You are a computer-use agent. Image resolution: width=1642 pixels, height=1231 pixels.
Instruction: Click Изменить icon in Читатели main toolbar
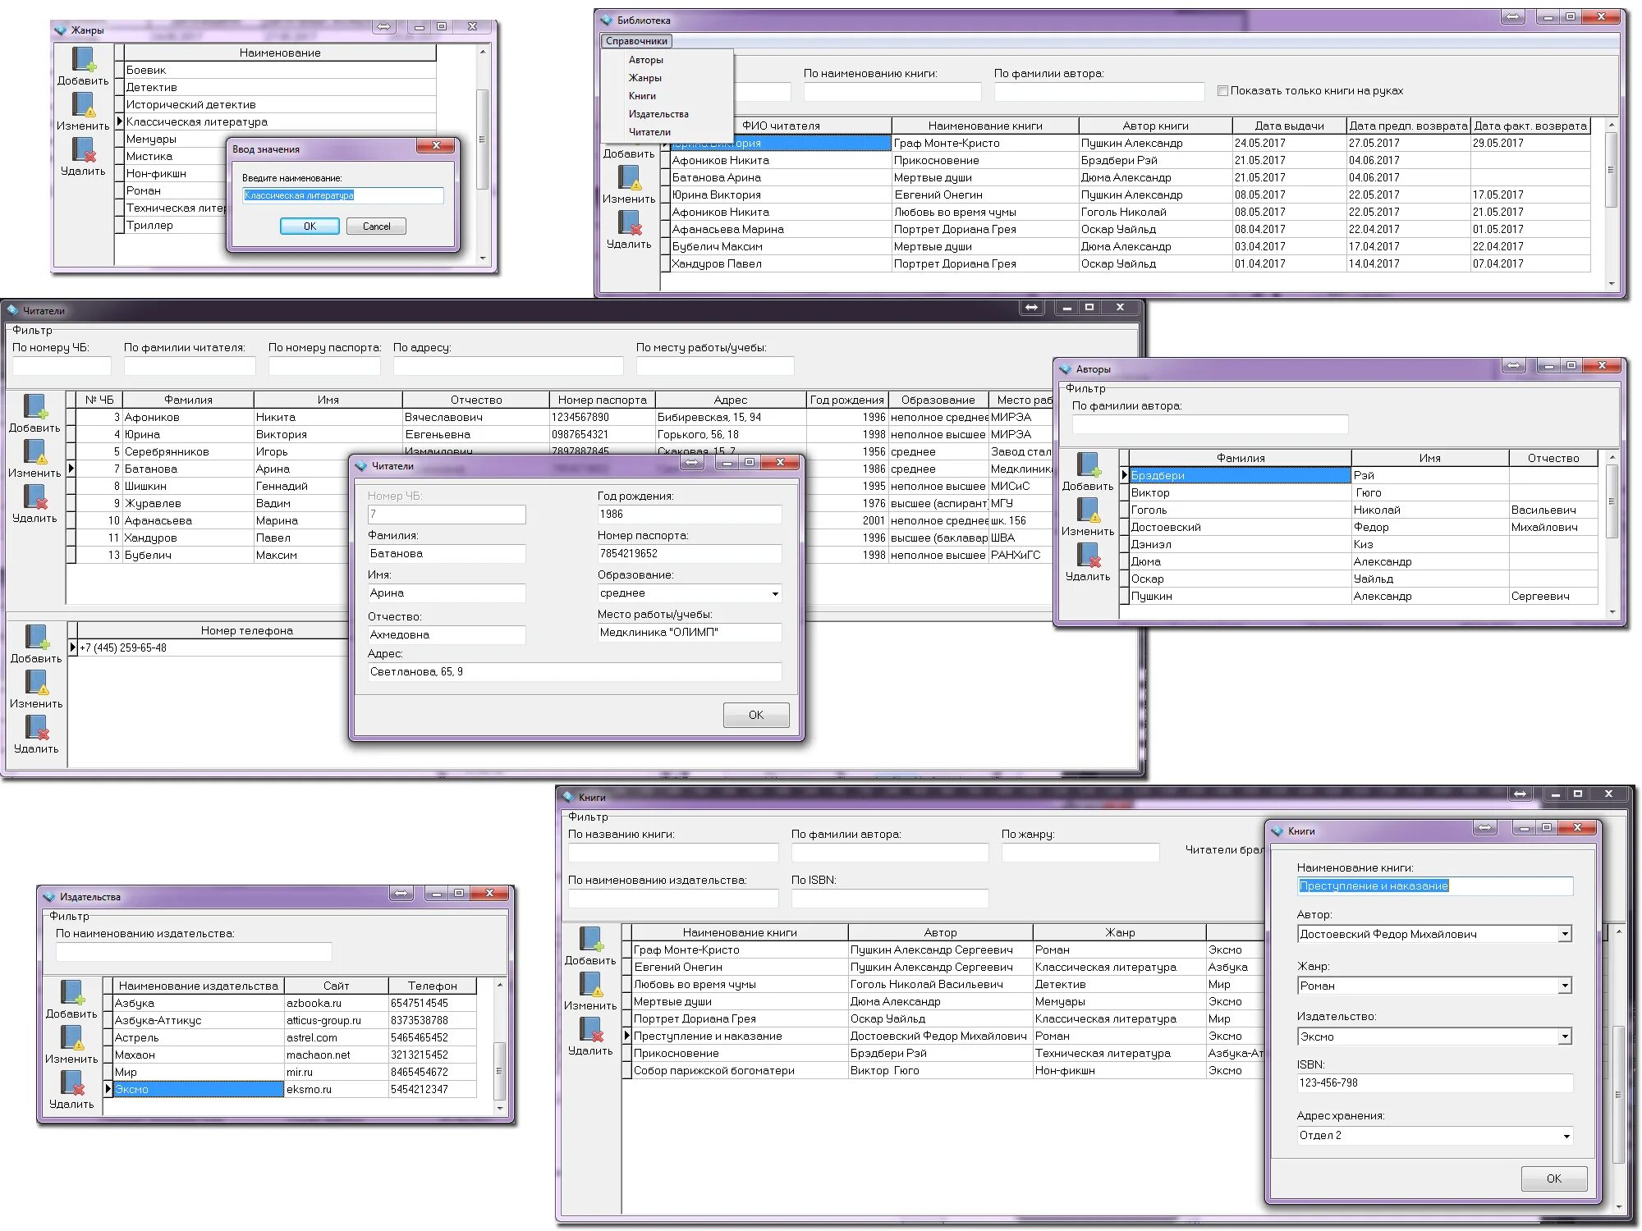(34, 452)
